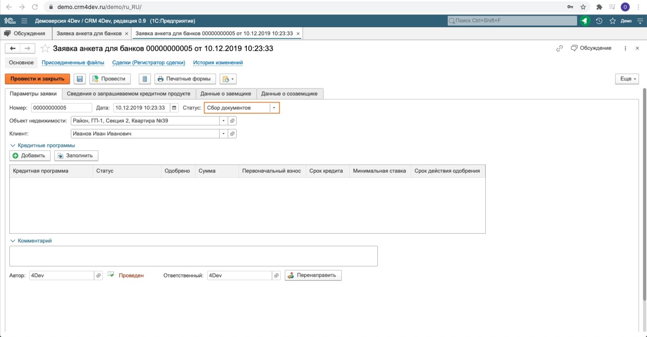Bookmark this page with star icon
Image resolution: width=647 pixels, height=337 pixels.
pos(583,7)
